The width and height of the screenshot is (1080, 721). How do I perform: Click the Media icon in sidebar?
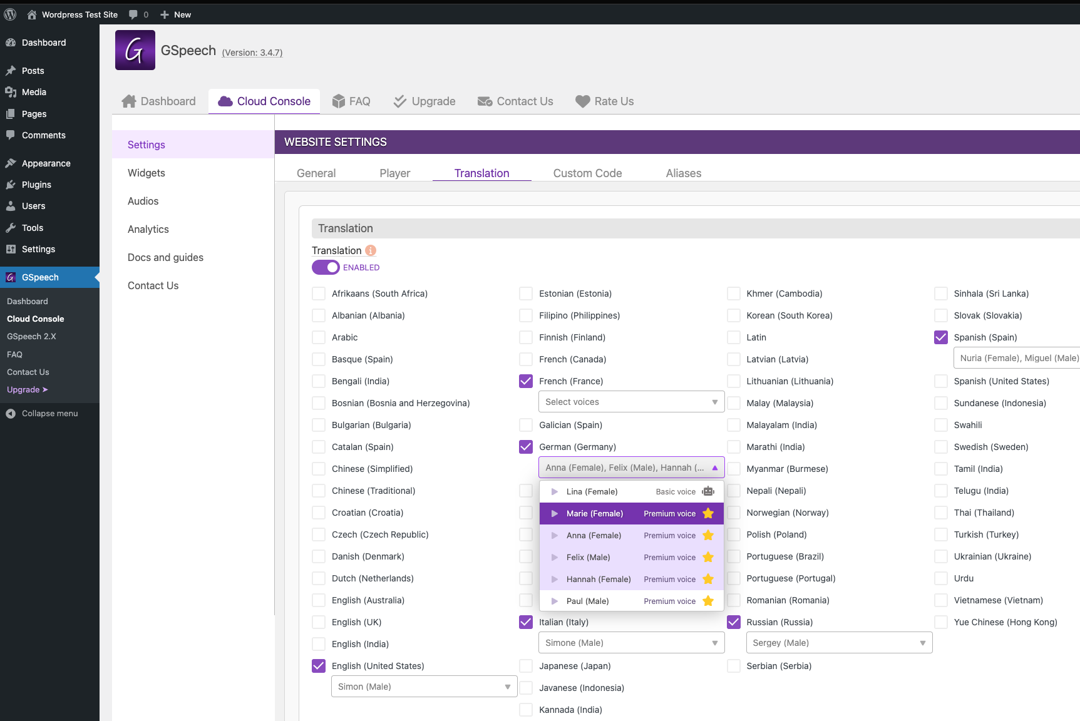click(x=11, y=92)
